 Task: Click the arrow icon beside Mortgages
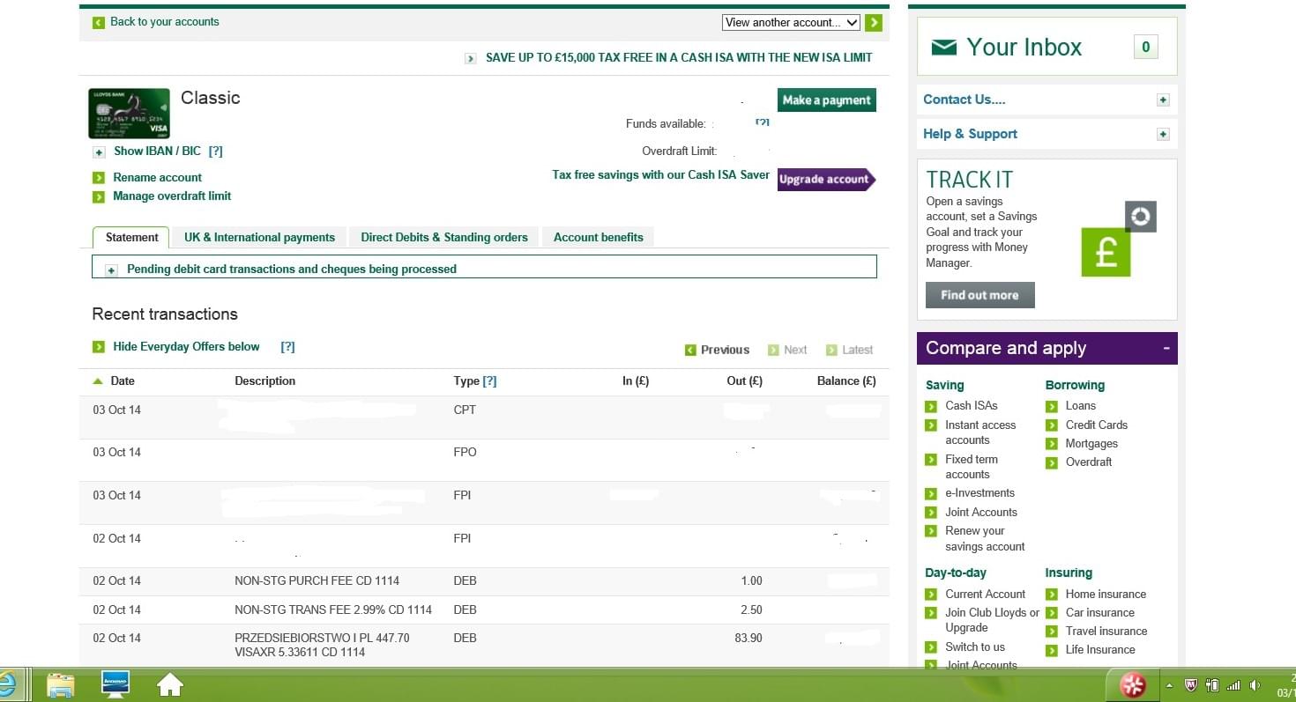tap(1052, 444)
